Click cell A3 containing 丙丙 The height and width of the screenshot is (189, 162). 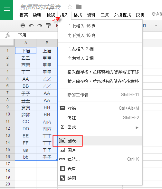click(x=26, y=65)
